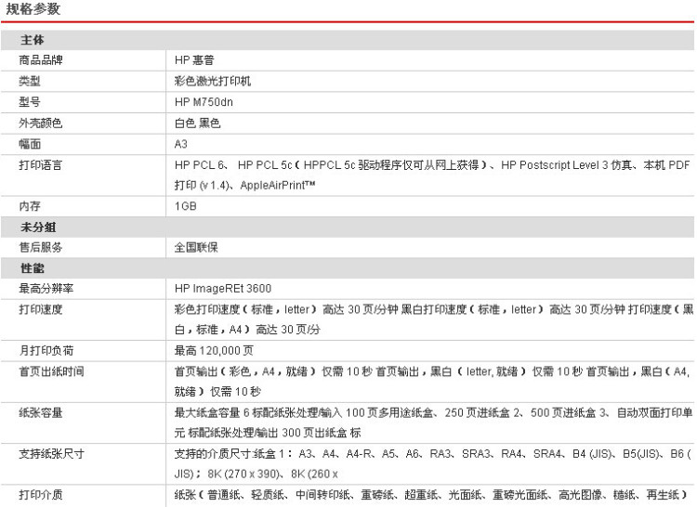Click the 型号 label

[30, 101]
